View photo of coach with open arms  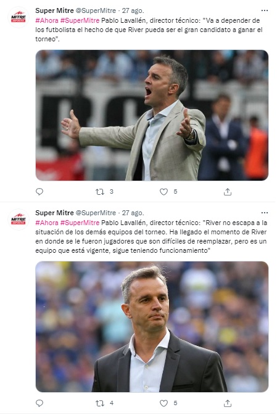(152, 115)
